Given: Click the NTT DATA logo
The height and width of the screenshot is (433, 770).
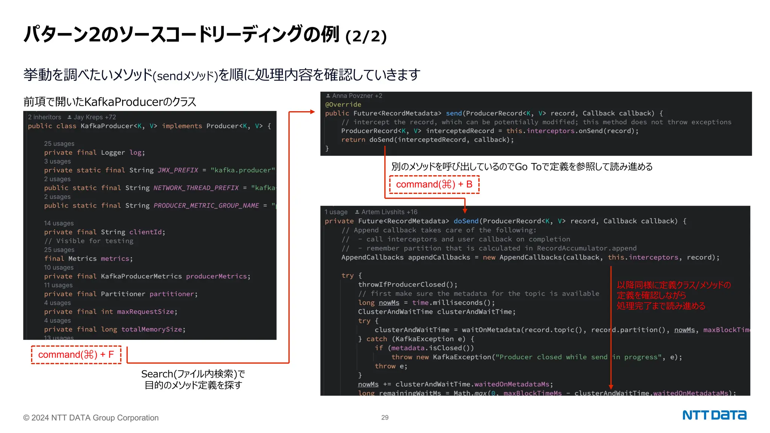Looking at the screenshot, I should pyautogui.click(x=714, y=415).
